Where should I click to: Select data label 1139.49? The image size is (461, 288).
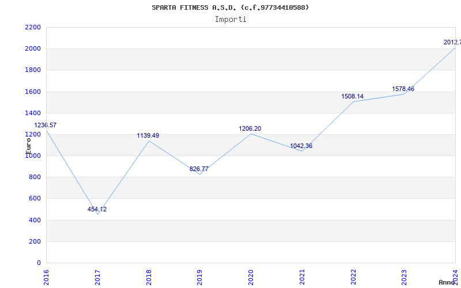[x=148, y=135]
